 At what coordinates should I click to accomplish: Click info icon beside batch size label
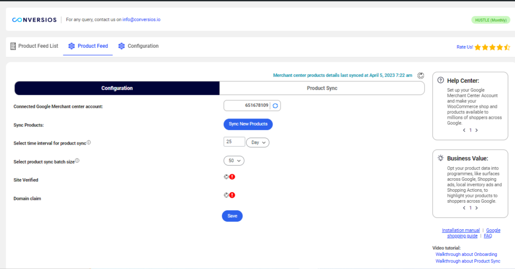click(x=77, y=161)
